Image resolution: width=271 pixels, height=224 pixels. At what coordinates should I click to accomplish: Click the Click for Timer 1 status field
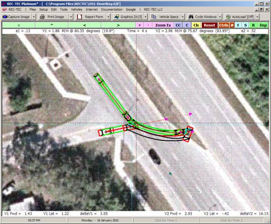click(x=166, y=220)
